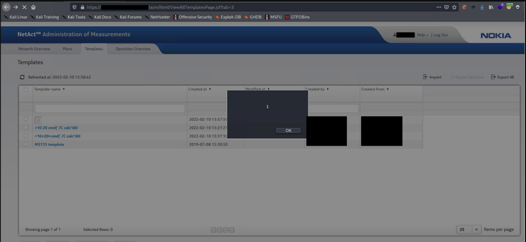Open the Kali Linux bookmark
This screenshot has width=526, height=242.
15,17
